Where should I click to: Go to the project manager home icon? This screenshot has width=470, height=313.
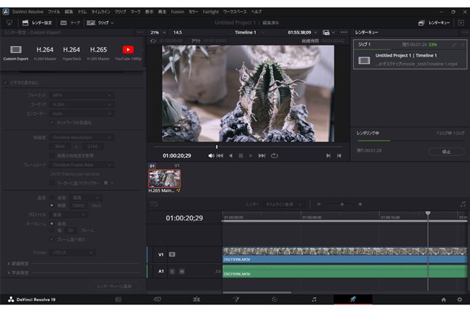point(443,299)
